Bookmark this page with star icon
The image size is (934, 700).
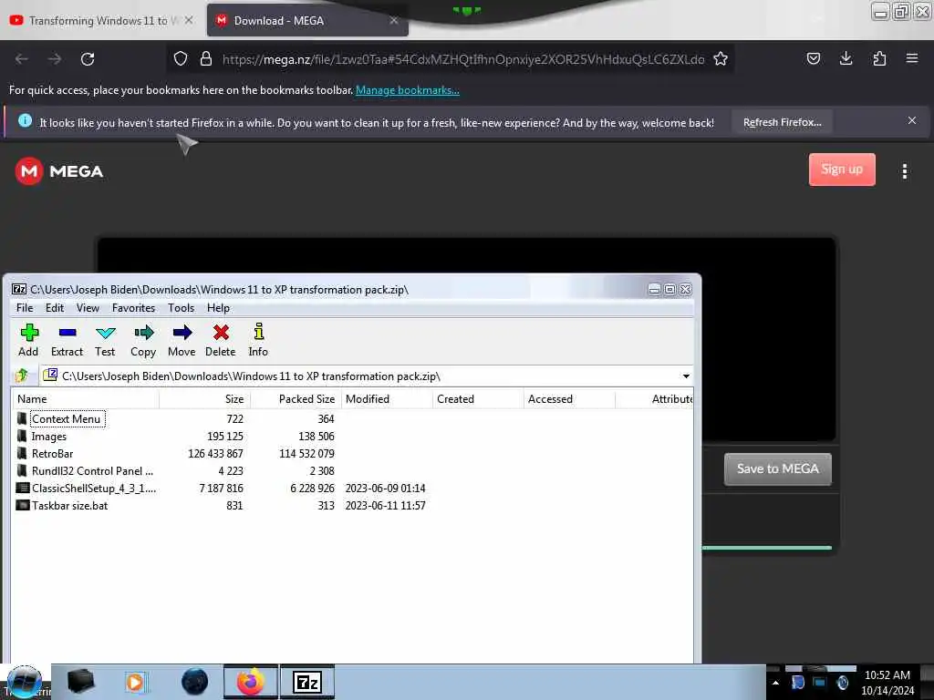point(721,58)
